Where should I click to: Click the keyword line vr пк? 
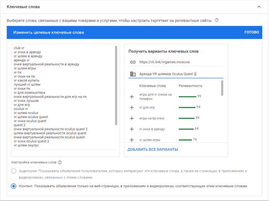coord(17,72)
